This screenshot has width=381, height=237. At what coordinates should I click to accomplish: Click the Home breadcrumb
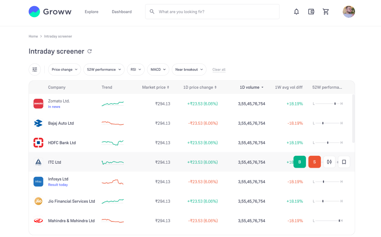tap(33, 36)
